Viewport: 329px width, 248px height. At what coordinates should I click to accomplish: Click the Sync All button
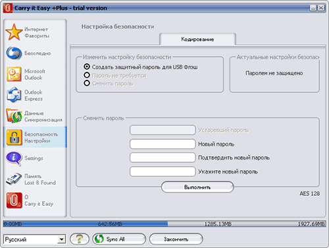tap(119, 239)
